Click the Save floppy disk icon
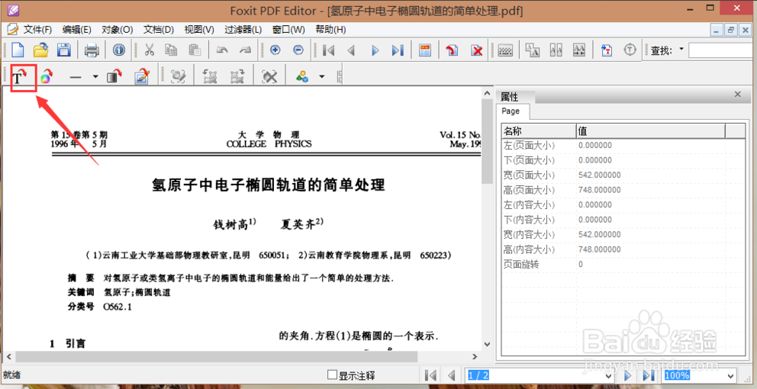This screenshot has height=389, width=757. pyautogui.click(x=65, y=51)
